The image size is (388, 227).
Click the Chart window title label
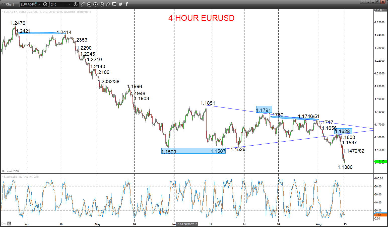tap(10, 4)
